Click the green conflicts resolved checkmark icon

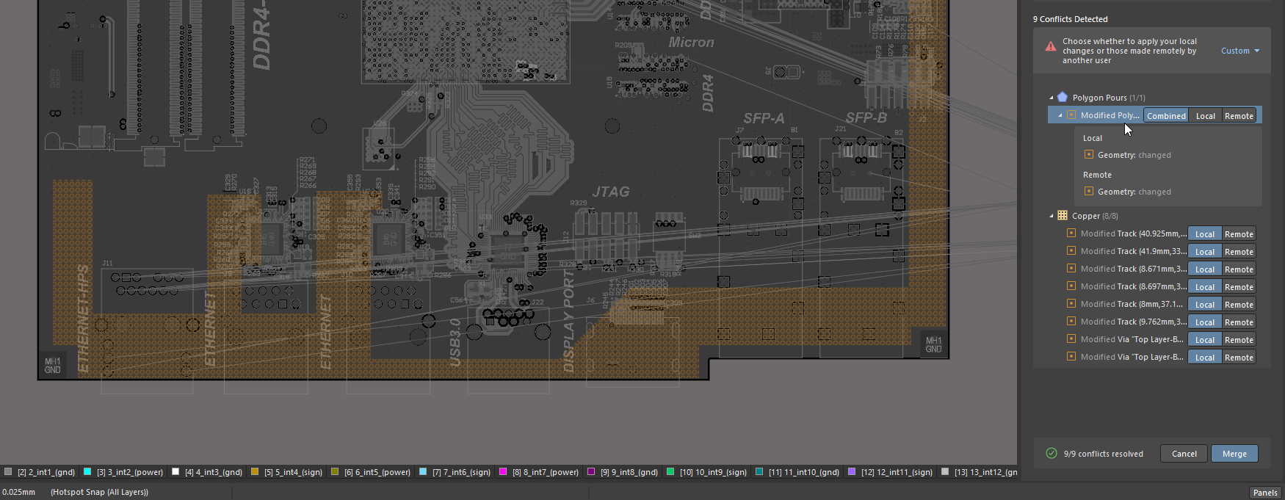pyautogui.click(x=1051, y=453)
